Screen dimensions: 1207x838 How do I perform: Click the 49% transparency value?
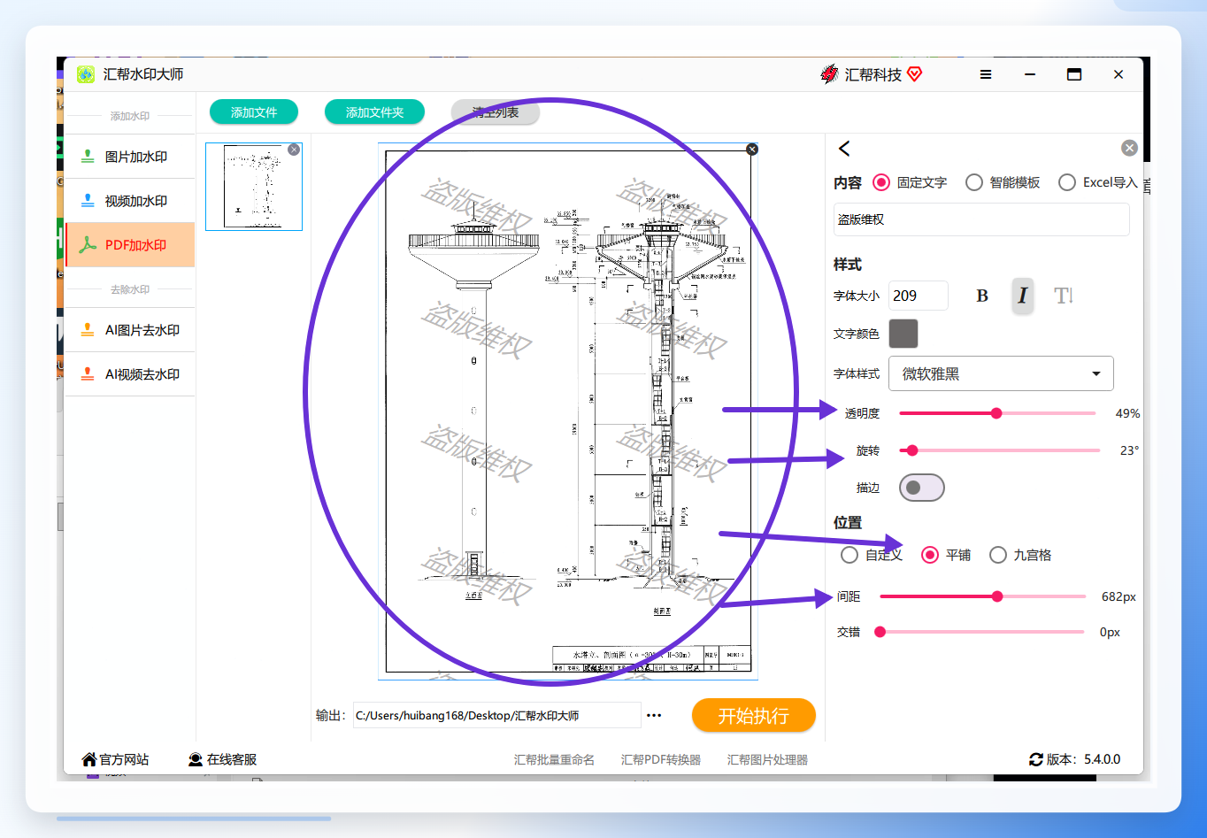[1127, 413]
